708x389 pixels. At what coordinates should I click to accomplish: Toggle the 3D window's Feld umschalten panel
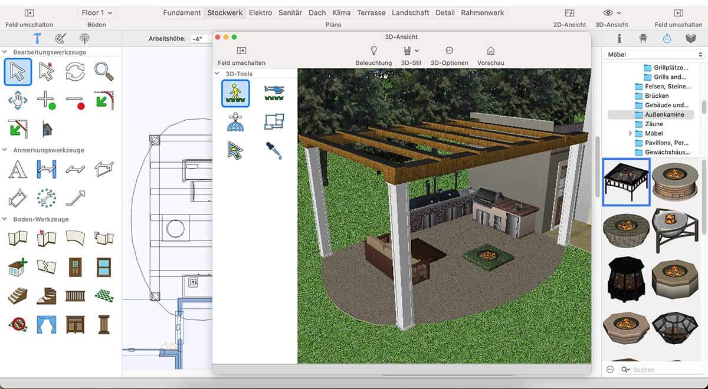(x=241, y=51)
